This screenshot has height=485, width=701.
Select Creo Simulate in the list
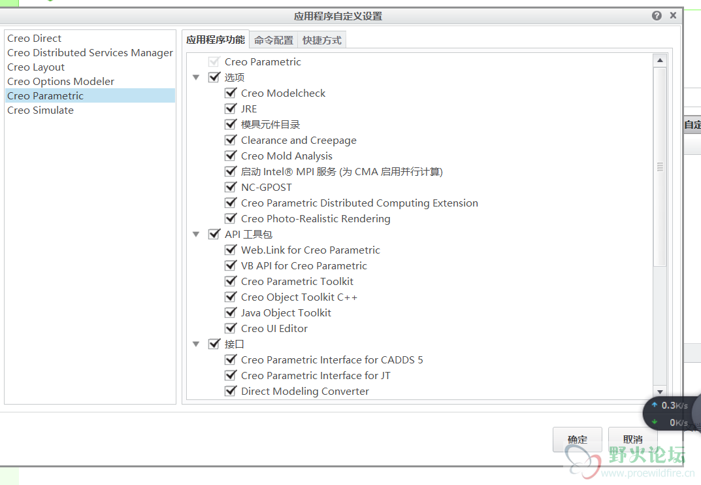pyautogui.click(x=90, y=110)
